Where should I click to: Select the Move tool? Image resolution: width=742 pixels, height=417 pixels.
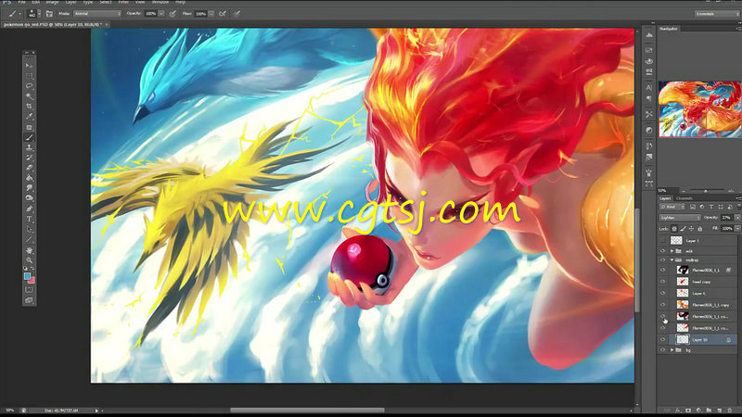click(29, 65)
